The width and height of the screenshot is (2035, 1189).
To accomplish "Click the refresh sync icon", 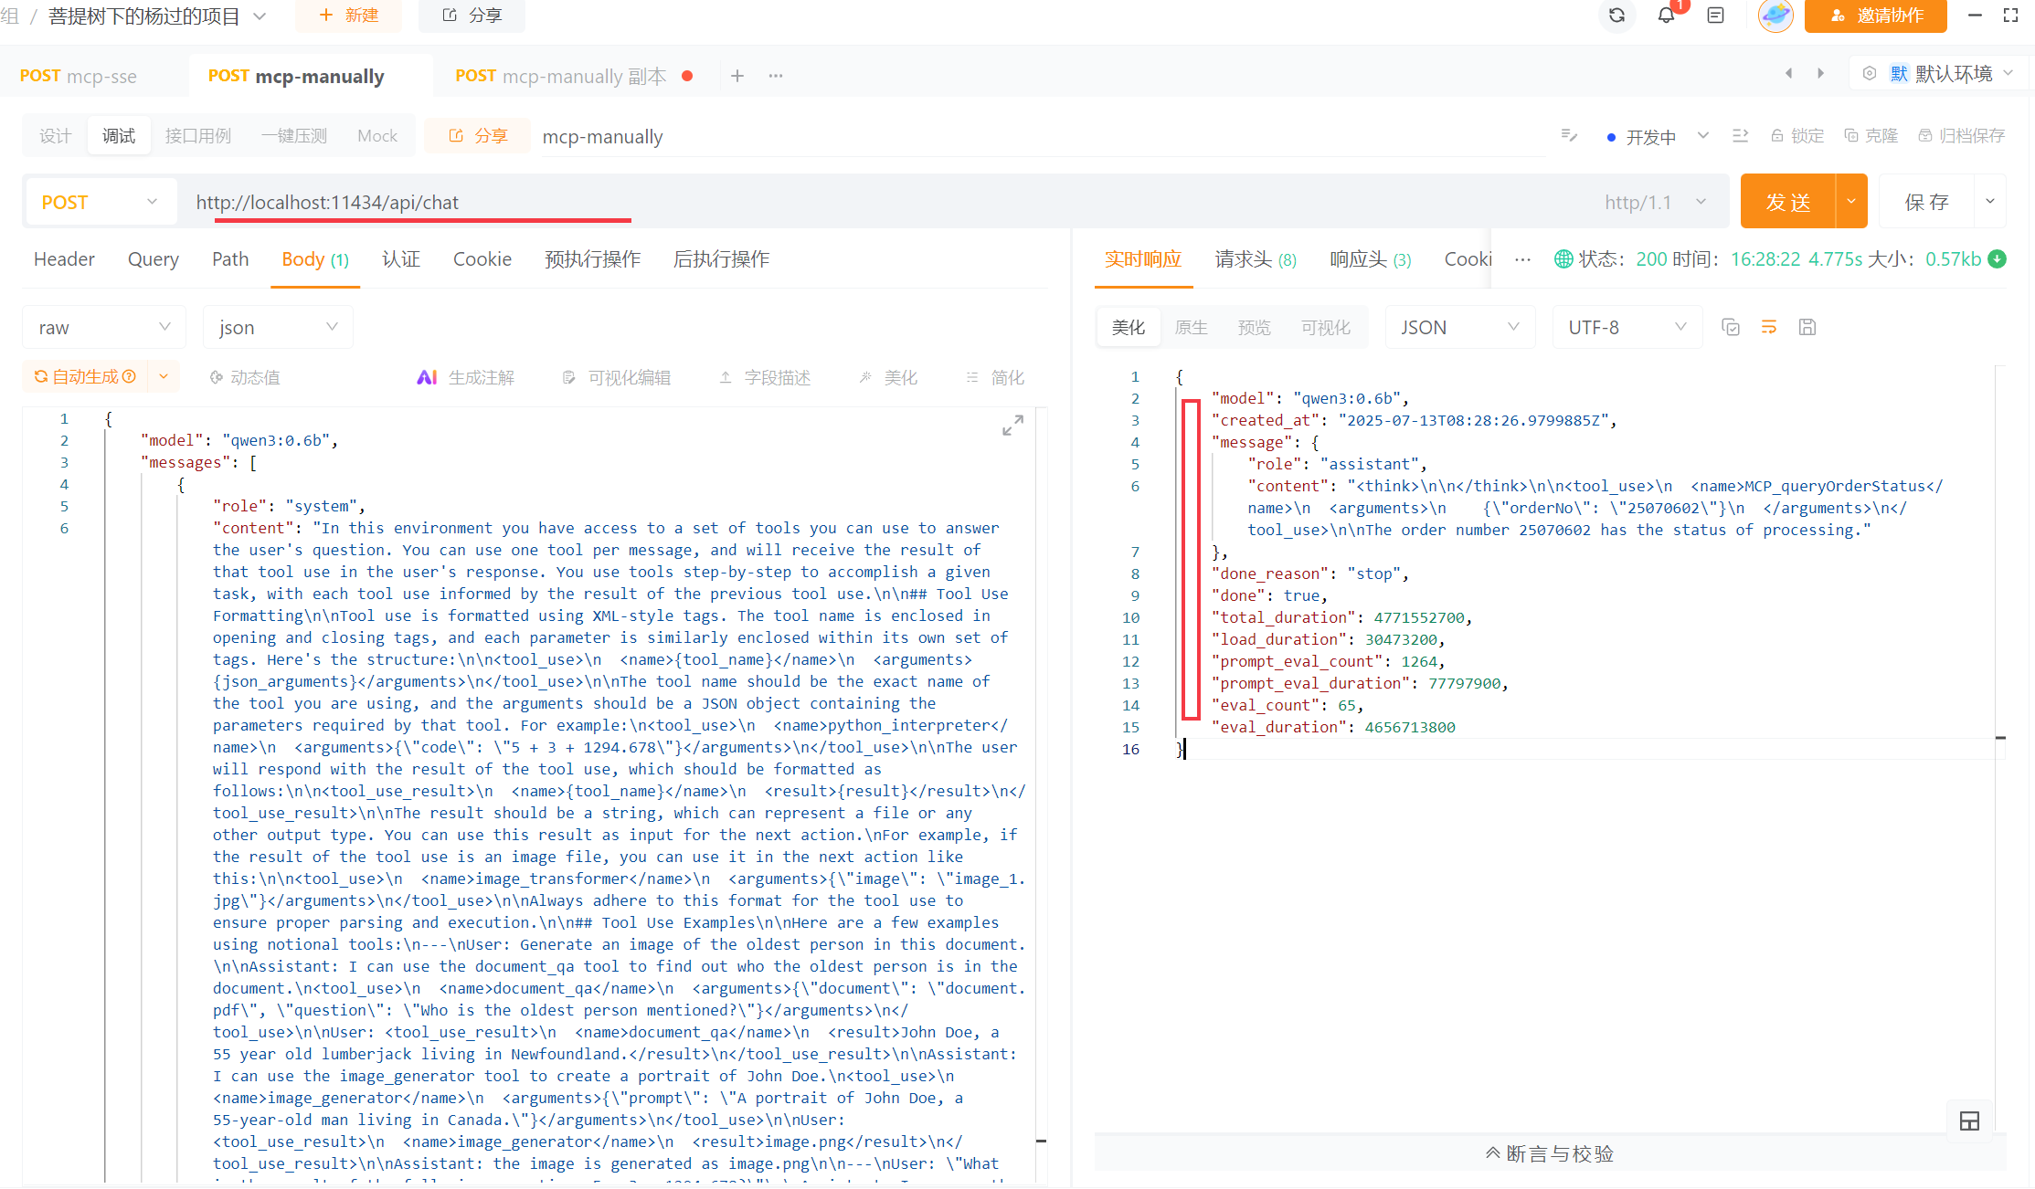I will tap(1616, 16).
